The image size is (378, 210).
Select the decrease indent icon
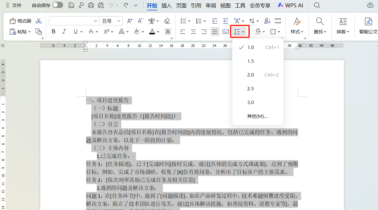(x=215, y=21)
